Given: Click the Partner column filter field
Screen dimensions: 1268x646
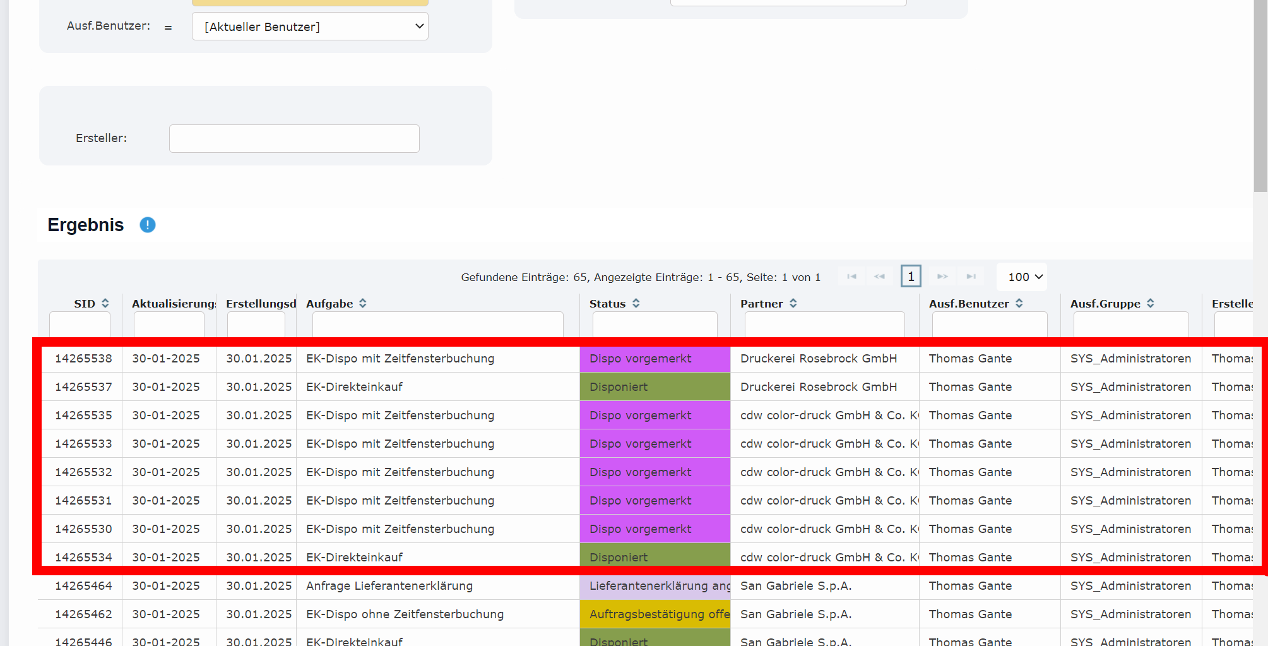Looking at the screenshot, I should [824, 324].
